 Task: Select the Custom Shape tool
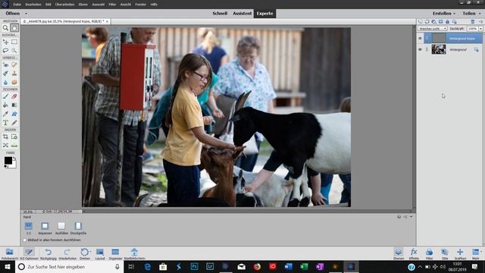pyautogui.click(x=14, y=114)
